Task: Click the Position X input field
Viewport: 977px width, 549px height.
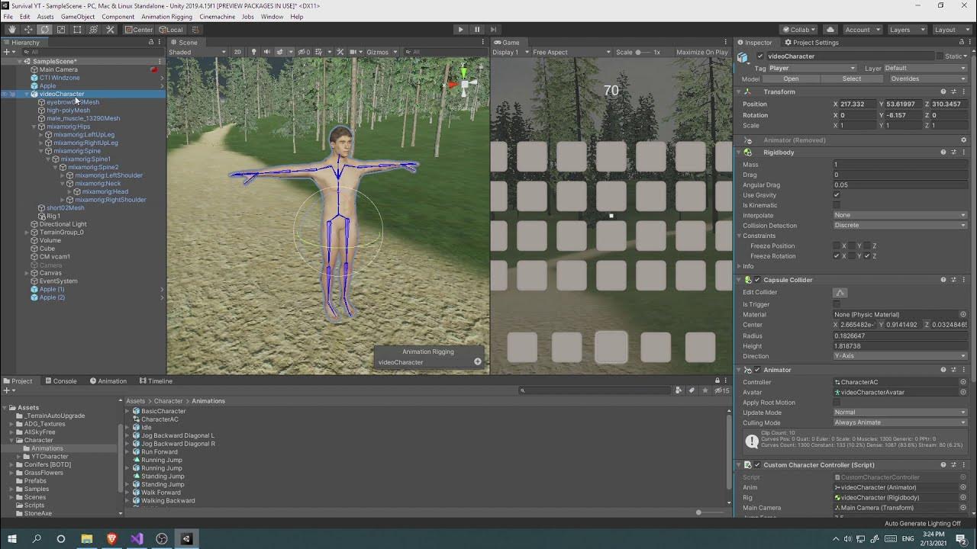Action: tap(857, 104)
